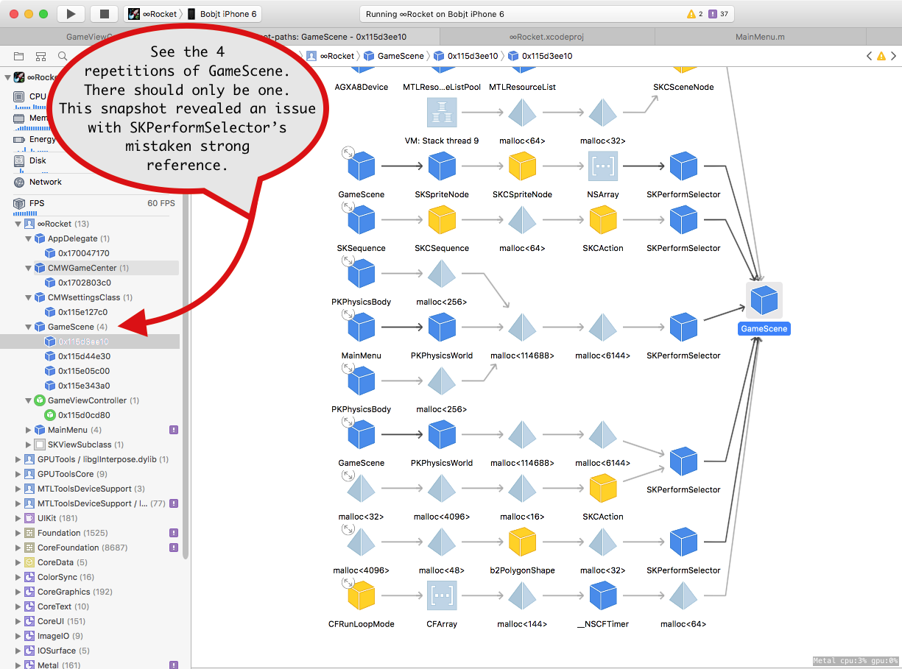The image size is (902, 669).
Task: Open the project navigator folder icon
Action: [x=19, y=56]
